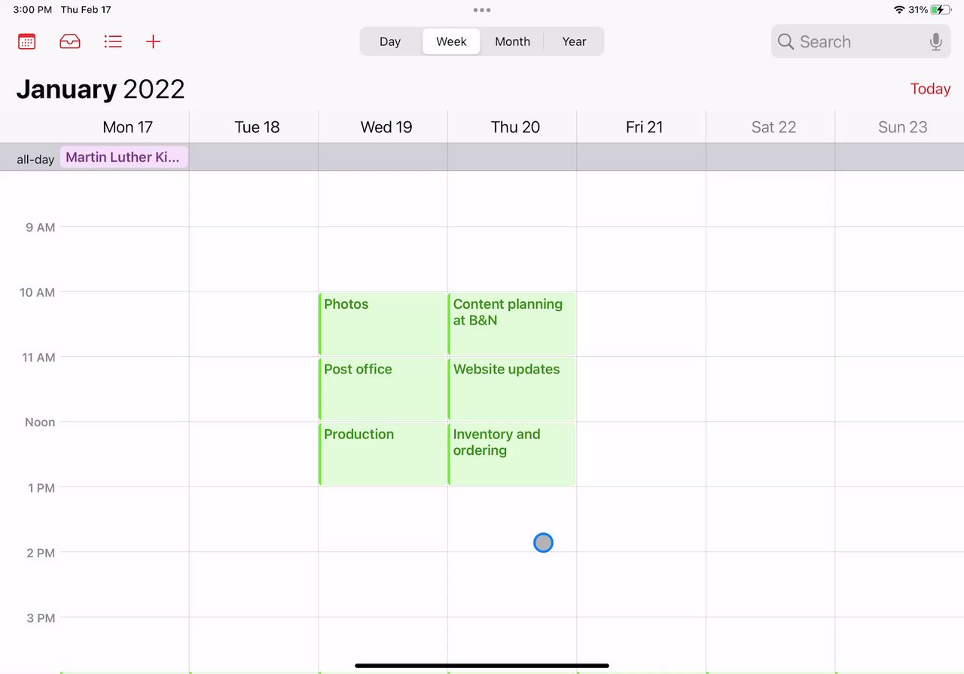964x674 pixels.
Task: Select the Inventory and ordering event
Action: tap(512, 454)
